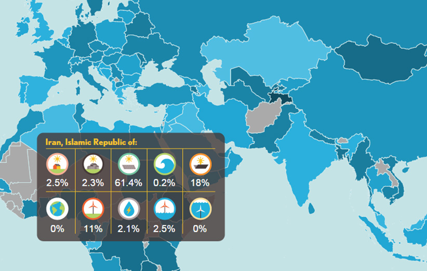This screenshot has width=427, height=271.
Task: Click the 2.1% hydroelectric value
Action: [128, 229]
